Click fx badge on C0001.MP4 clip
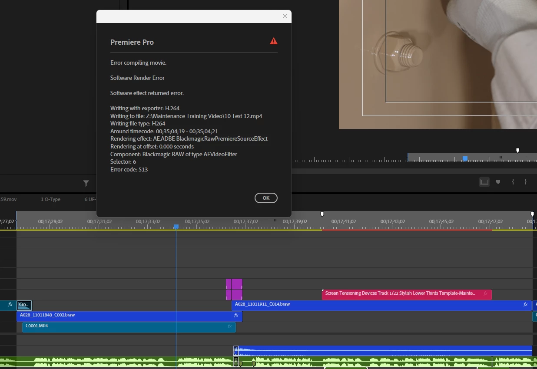537x369 pixels. [230, 326]
